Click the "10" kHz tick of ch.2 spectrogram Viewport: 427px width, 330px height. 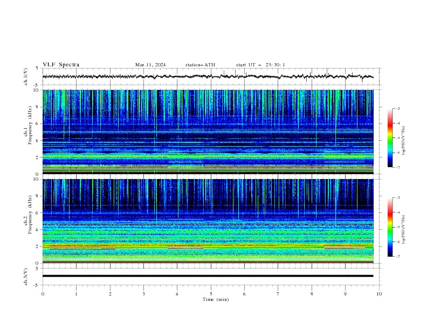pos(37,179)
